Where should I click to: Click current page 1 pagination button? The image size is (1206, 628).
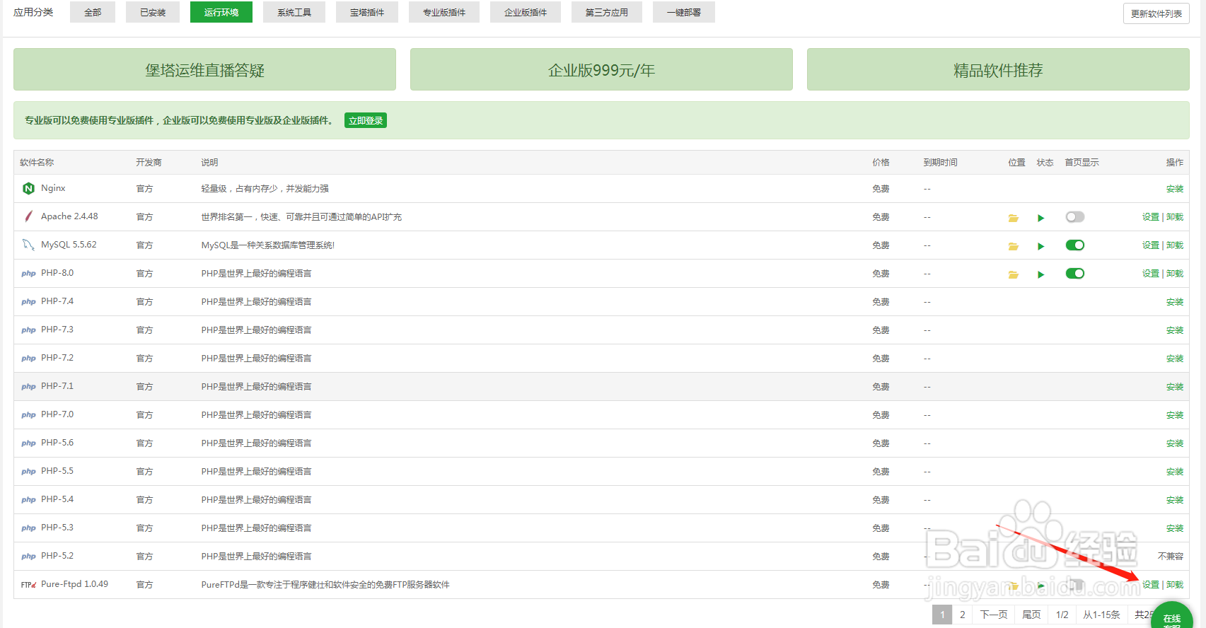(942, 615)
